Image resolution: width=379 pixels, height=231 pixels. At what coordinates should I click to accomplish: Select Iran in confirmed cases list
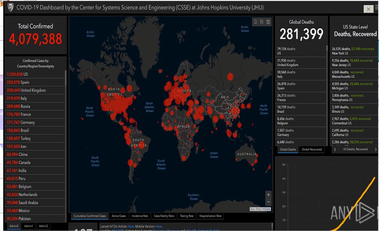coord(35,146)
